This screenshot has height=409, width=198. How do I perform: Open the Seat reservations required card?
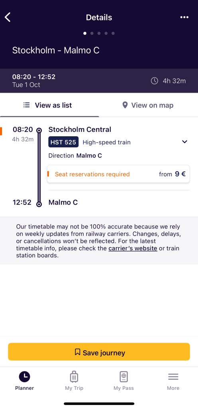tap(118, 174)
